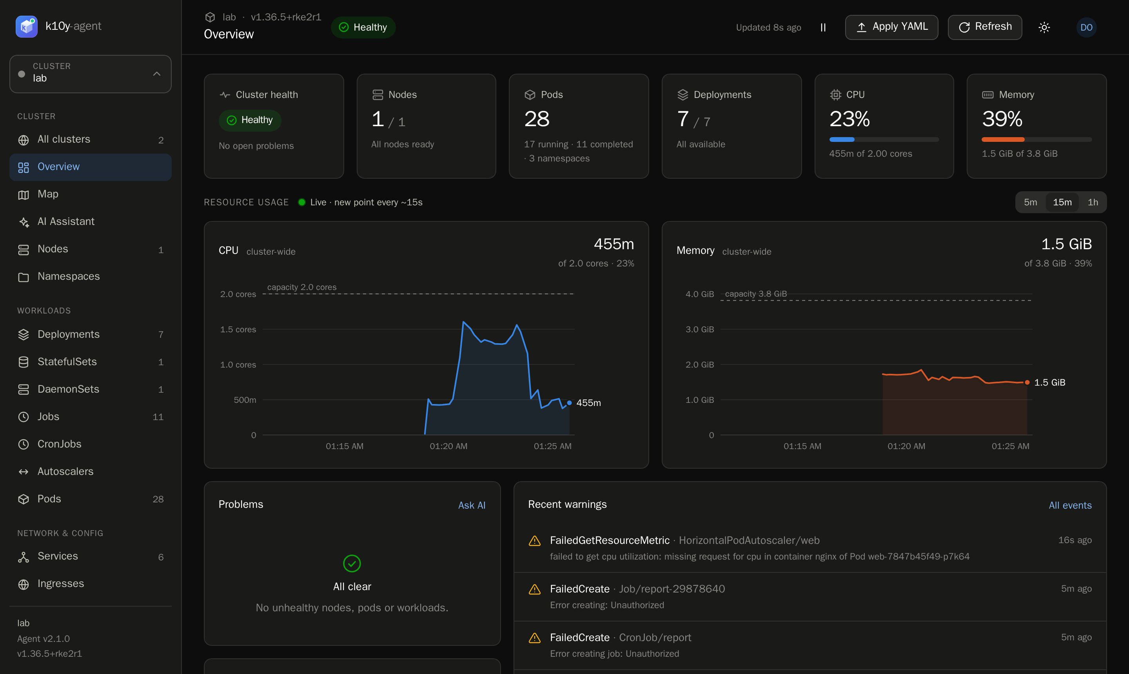
Task: Go to the Map page
Action: point(91,194)
